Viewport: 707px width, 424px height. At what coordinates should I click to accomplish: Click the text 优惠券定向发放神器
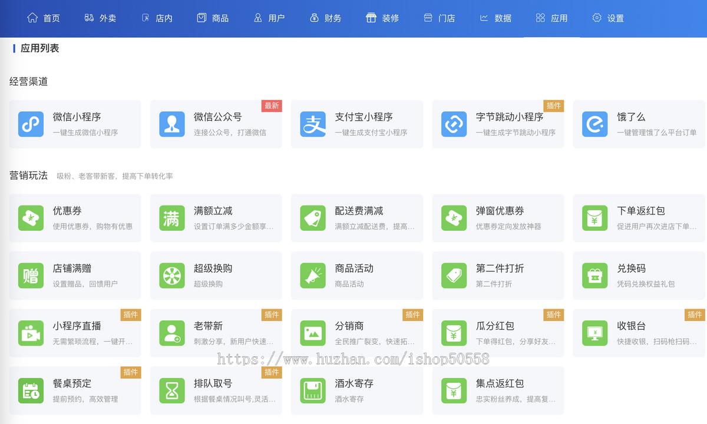click(508, 226)
